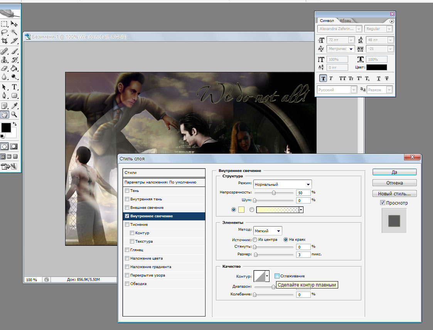433x330 pixels.
Task: Select the Из центра radio button
Action: (x=254, y=240)
